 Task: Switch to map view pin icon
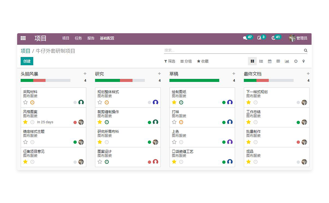coord(303,61)
